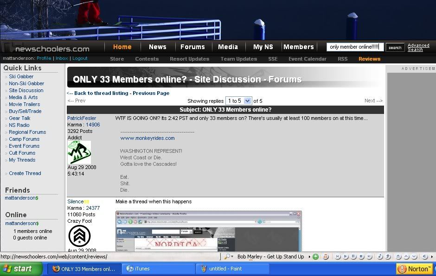
Task: Click PatrickFesler's green avatar image
Action: coord(79,152)
